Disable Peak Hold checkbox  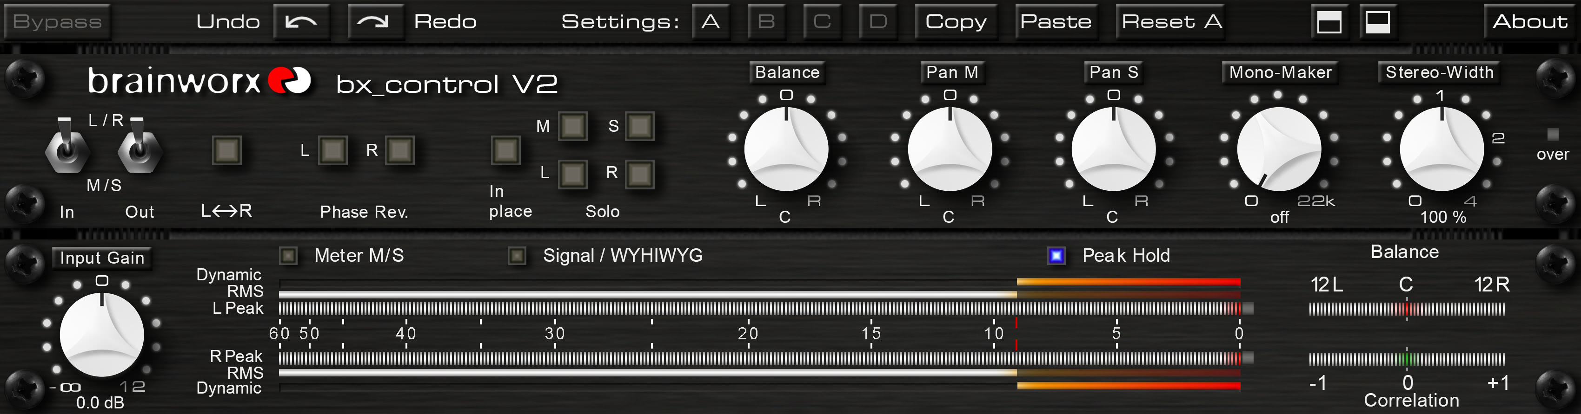1056,255
